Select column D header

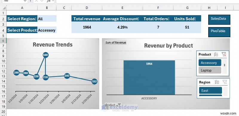click(x=87, y=8)
